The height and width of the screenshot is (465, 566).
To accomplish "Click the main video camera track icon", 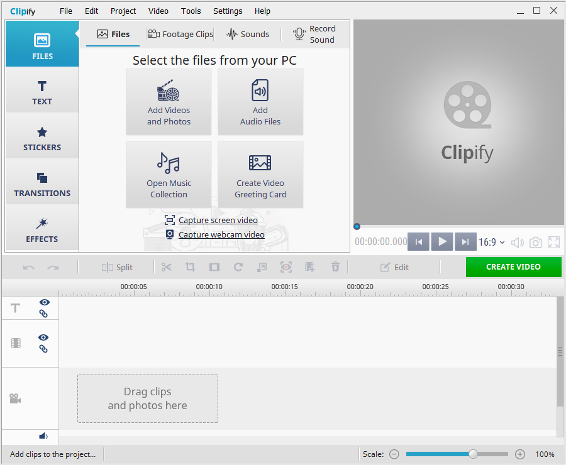I will pos(15,398).
